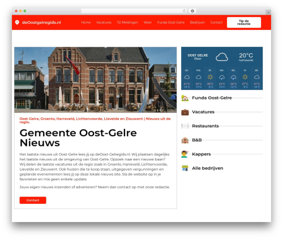The height and width of the screenshot is (239, 283).
Task: Open the Kappers sidebar link
Action: click(201, 154)
